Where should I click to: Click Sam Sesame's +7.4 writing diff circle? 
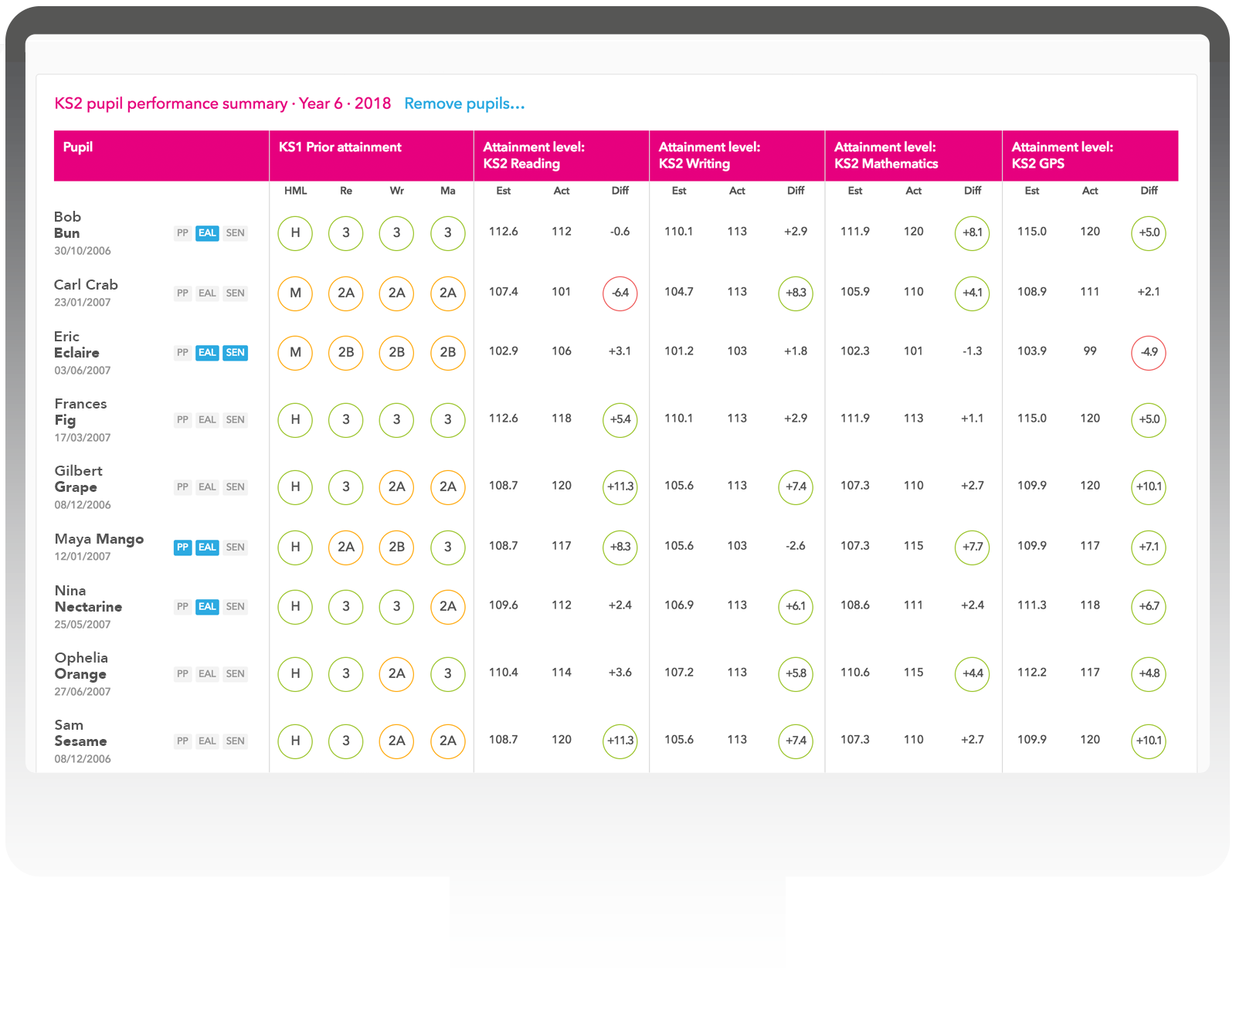click(x=796, y=741)
